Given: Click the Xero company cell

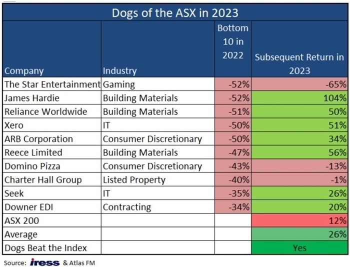Looking at the screenshot, I should [14, 125].
